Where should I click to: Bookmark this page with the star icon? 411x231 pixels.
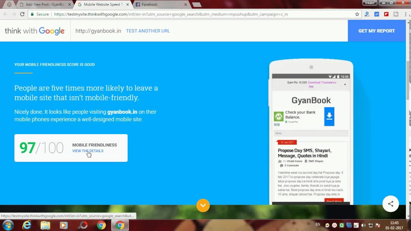click(357, 14)
